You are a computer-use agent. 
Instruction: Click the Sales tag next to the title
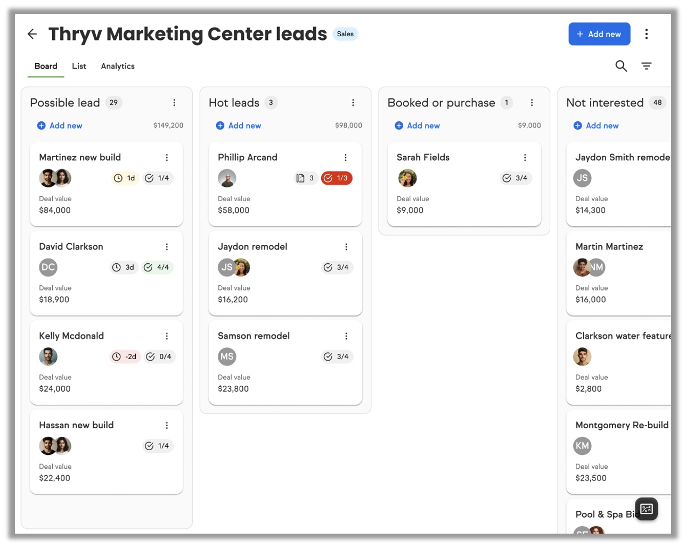(x=345, y=34)
